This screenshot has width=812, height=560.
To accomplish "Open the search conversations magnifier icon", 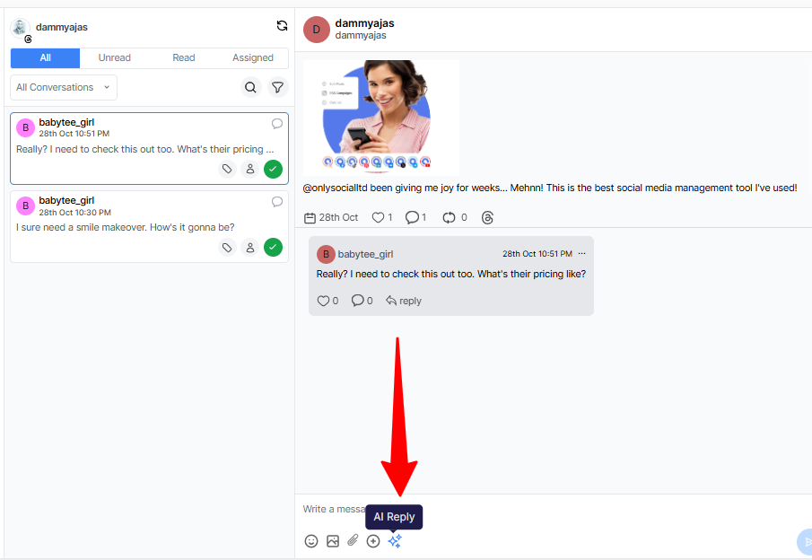I will 250,87.
